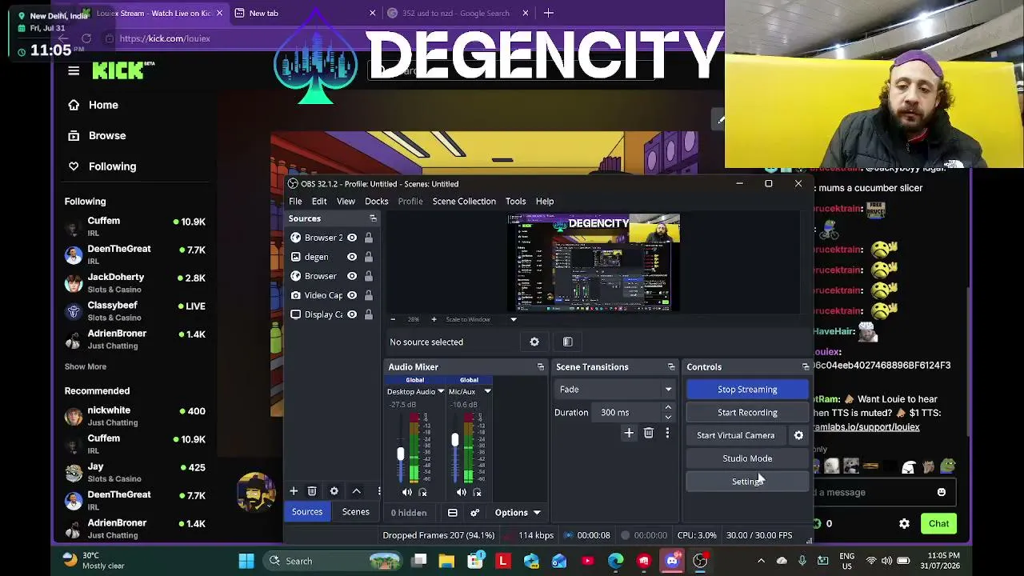Open OBS Docks menu

click(x=376, y=202)
